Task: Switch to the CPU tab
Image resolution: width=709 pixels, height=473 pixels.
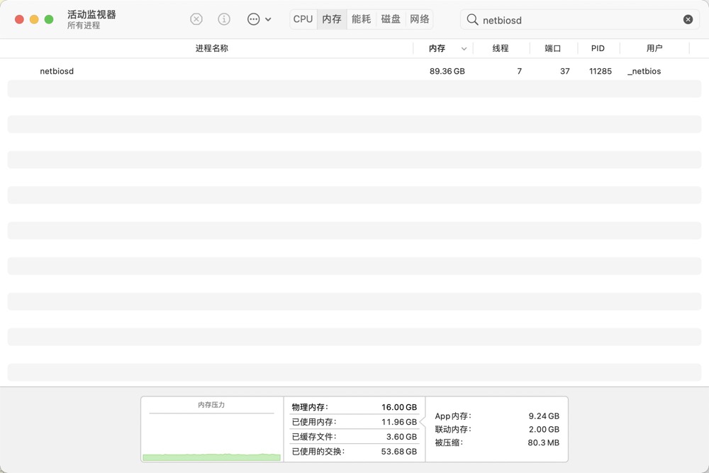Action: 303,19
